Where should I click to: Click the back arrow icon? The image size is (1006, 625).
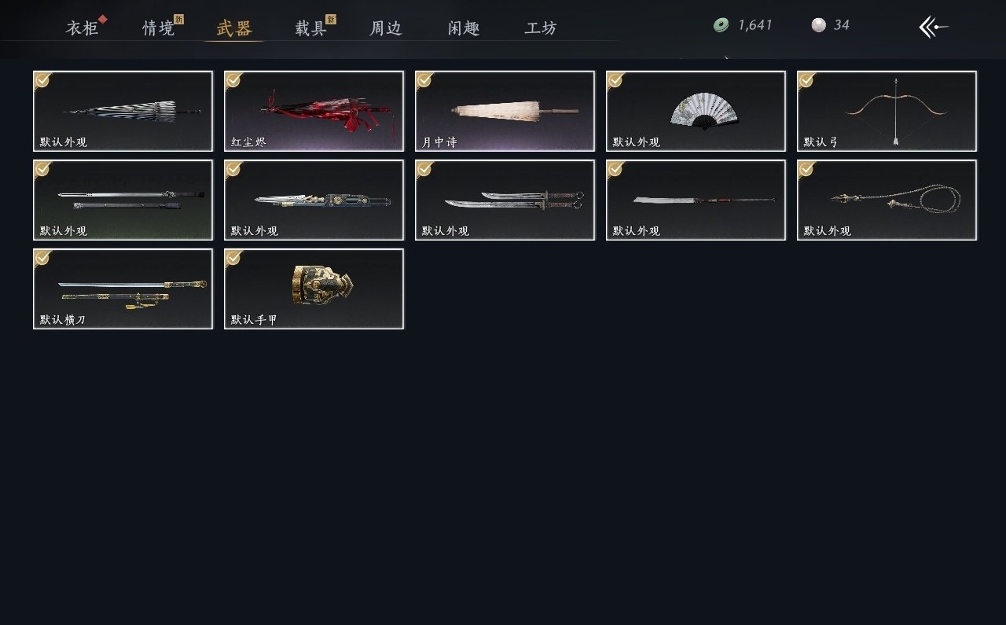[x=934, y=27]
